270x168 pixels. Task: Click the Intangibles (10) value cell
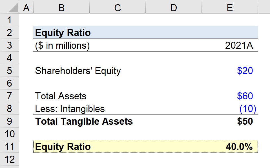click(x=230, y=109)
